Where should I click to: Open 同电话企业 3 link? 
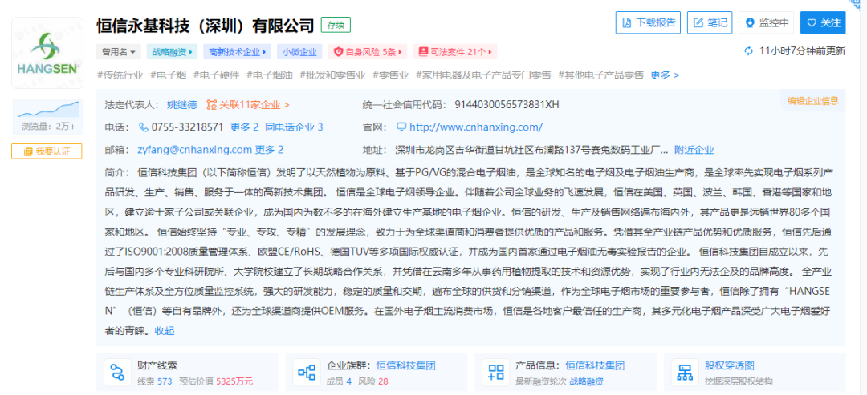point(294,127)
